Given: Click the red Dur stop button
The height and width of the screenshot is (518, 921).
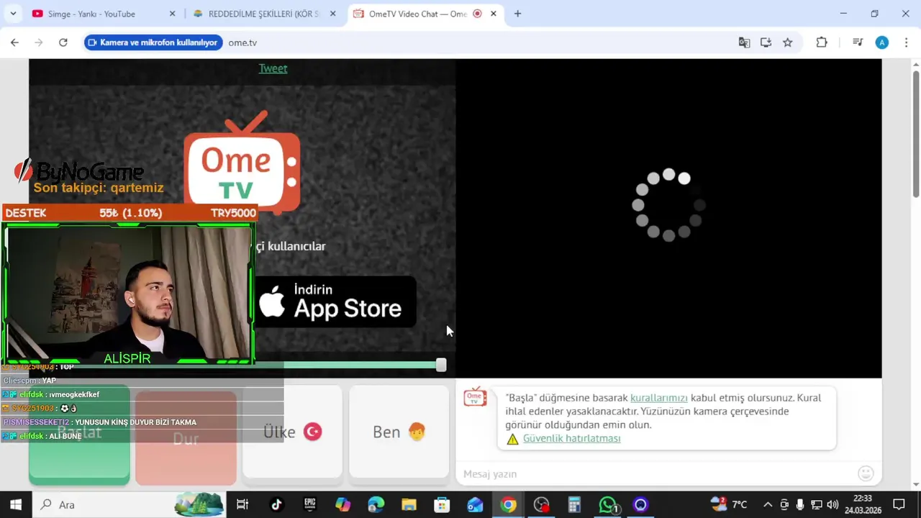Looking at the screenshot, I should pos(186,439).
